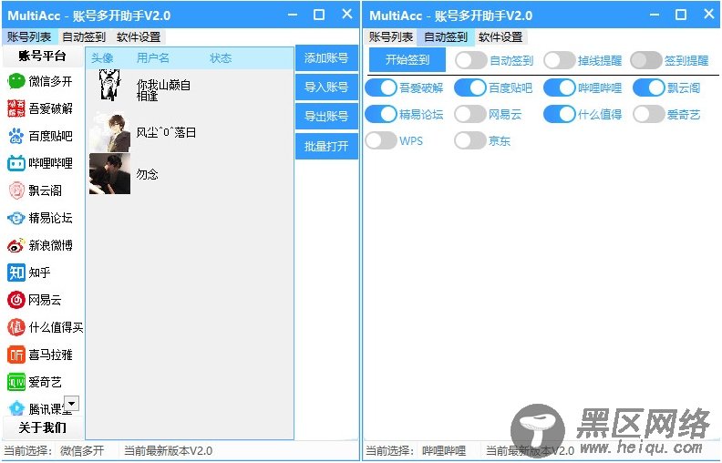Image resolution: width=722 pixels, height=463 pixels.
Task: Select the 勿念 account avatar
Action: (110, 174)
